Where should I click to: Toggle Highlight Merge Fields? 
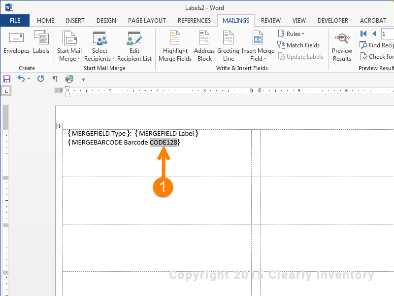[x=175, y=46]
